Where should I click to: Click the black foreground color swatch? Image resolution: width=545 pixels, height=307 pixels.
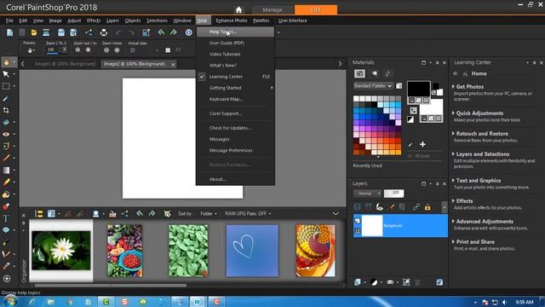[x=418, y=89]
